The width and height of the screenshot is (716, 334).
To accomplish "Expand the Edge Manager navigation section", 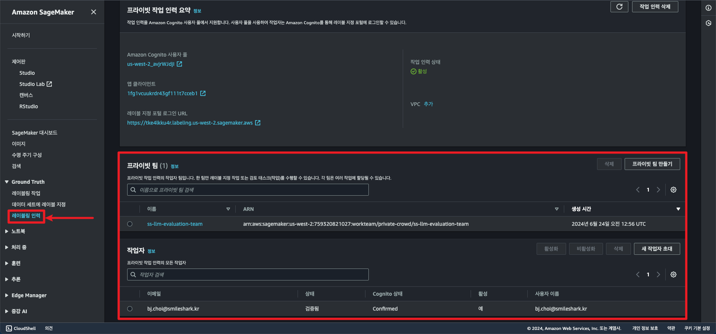I will coord(7,295).
